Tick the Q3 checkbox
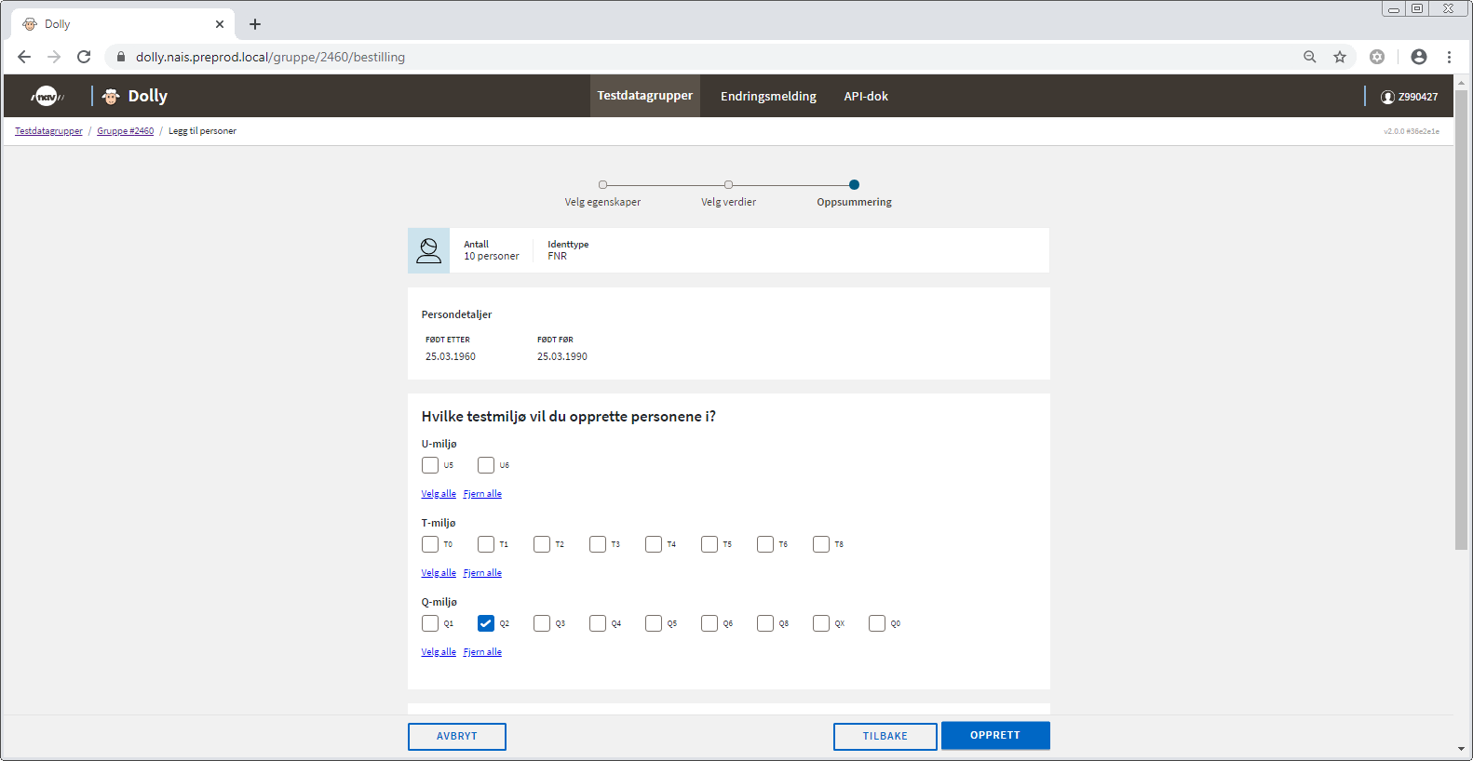 click(x=542, y=623)
